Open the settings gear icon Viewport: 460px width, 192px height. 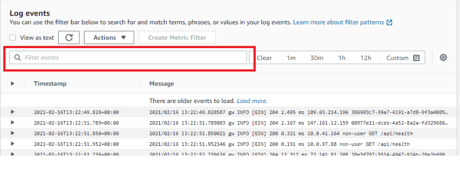point(443,57)
